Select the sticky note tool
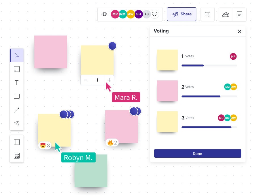253x196 pixels. click(x=16, y=69)
